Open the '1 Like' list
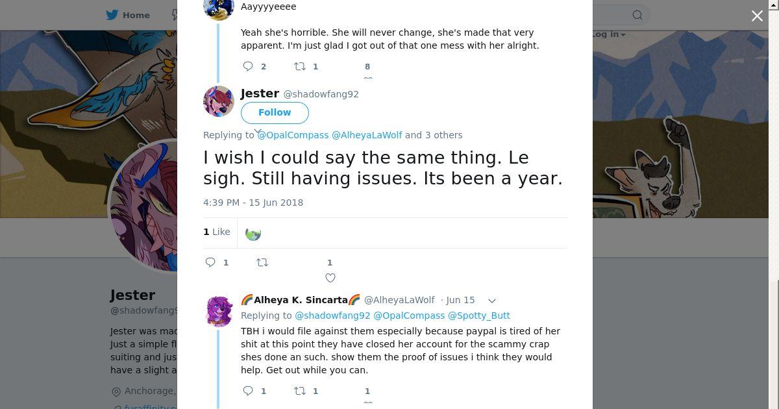Screen dimensions: 779x409 pos(217,232)
